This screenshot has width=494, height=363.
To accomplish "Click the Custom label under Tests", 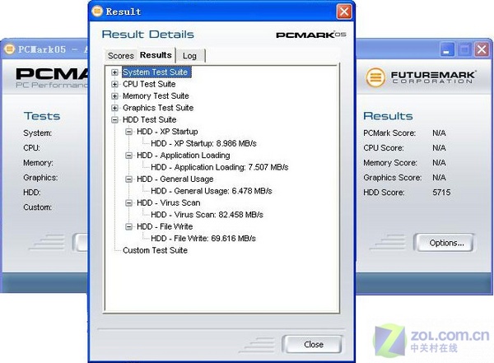I will [x=38, y=207].
